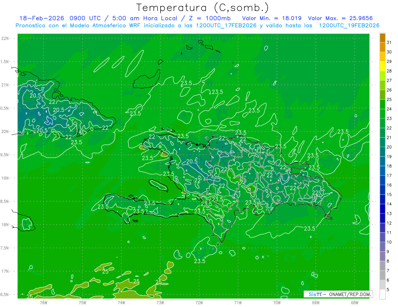
Task: Click the '71W' longitude axis label
Action: tap(238, 302)
